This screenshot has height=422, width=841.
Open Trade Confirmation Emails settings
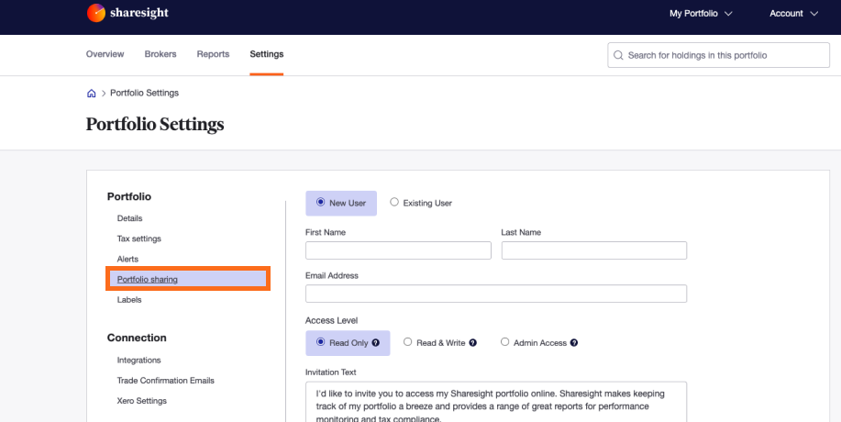pyautogui.click(x=166, y=381)
